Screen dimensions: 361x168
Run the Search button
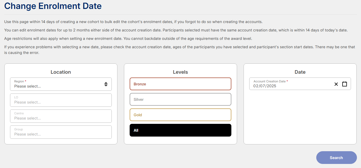(x=336, y=158)
